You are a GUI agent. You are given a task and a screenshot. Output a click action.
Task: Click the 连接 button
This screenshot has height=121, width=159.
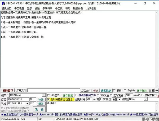[41, 100]
